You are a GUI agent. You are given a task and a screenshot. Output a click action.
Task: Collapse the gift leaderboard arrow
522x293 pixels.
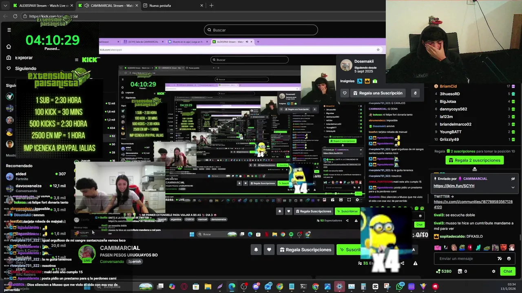tap(474, 169)
